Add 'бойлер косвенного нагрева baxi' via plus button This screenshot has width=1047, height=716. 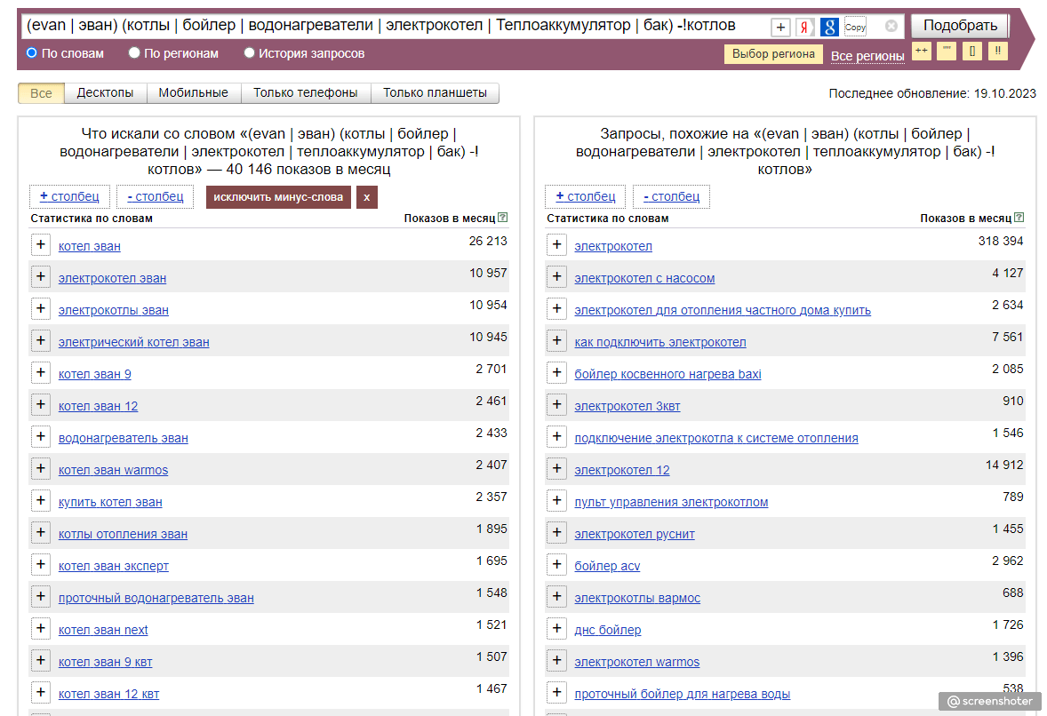557,373
